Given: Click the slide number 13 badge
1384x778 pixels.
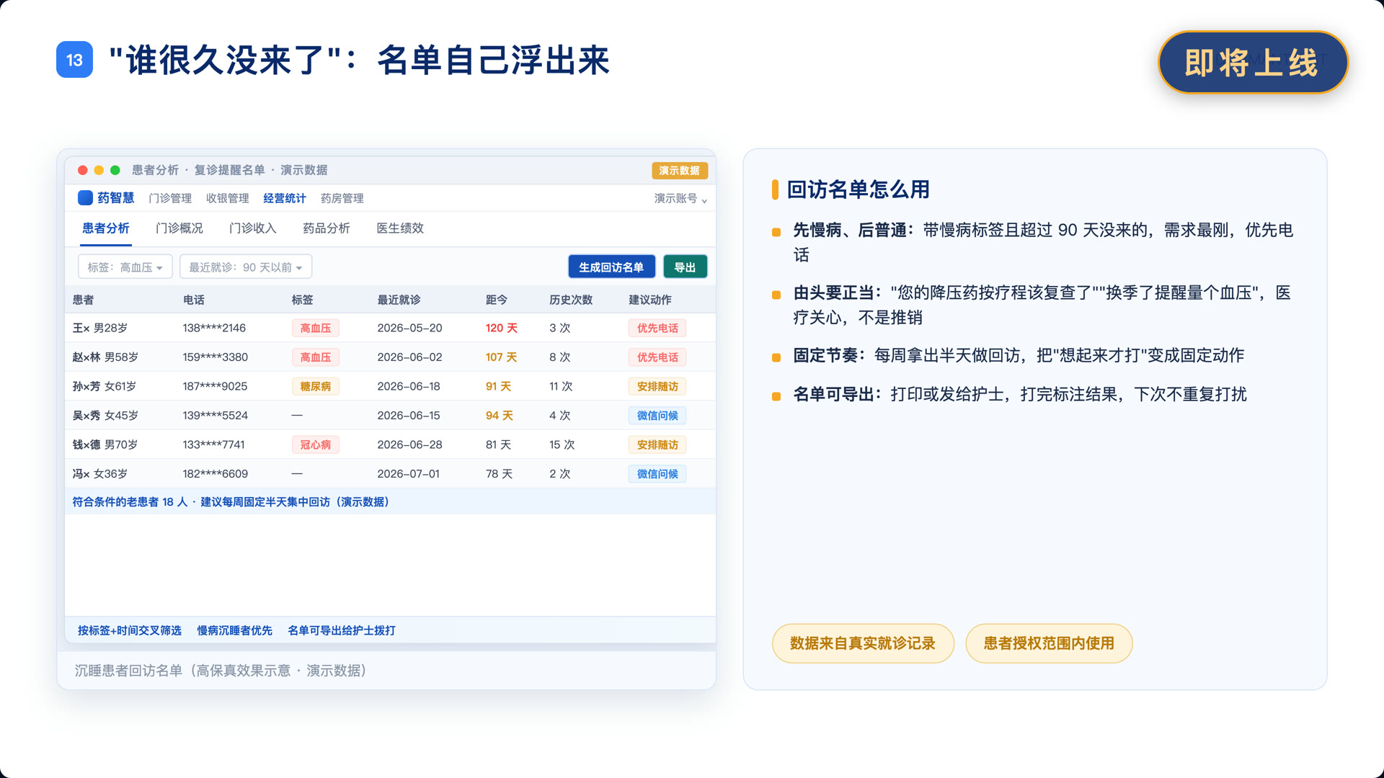Looking at the screenshot, I should coord(75,60).
